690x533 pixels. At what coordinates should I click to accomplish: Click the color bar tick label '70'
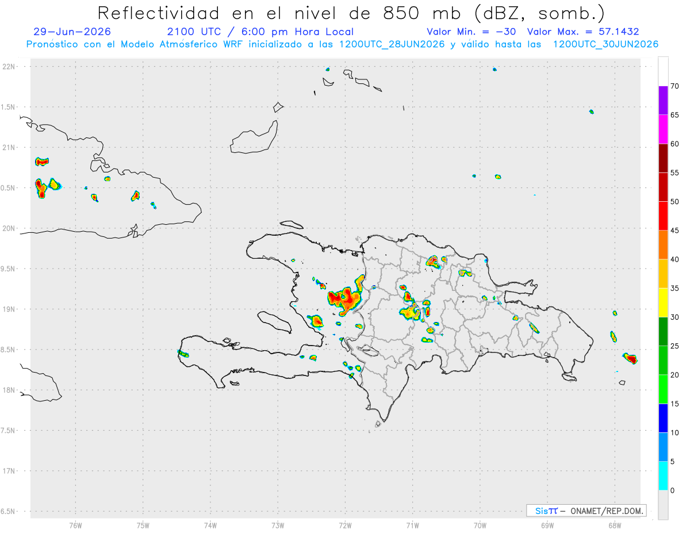[x=674, y=86]
